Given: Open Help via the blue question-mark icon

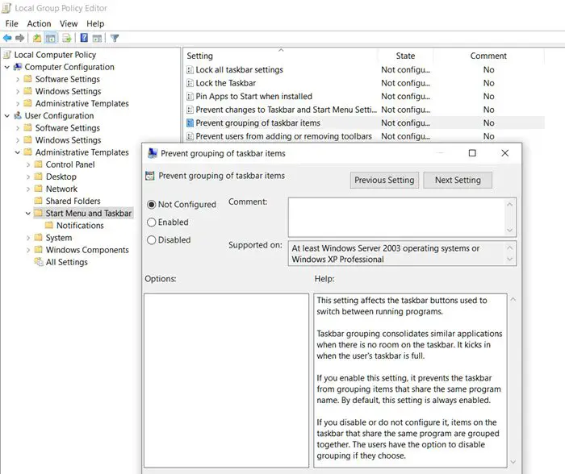Looking at the screenshot, I should pos(84,38).
